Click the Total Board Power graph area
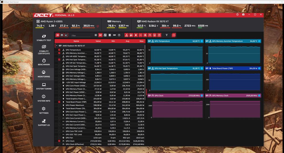The image size is (284, 153). click(x=235, y=82)
